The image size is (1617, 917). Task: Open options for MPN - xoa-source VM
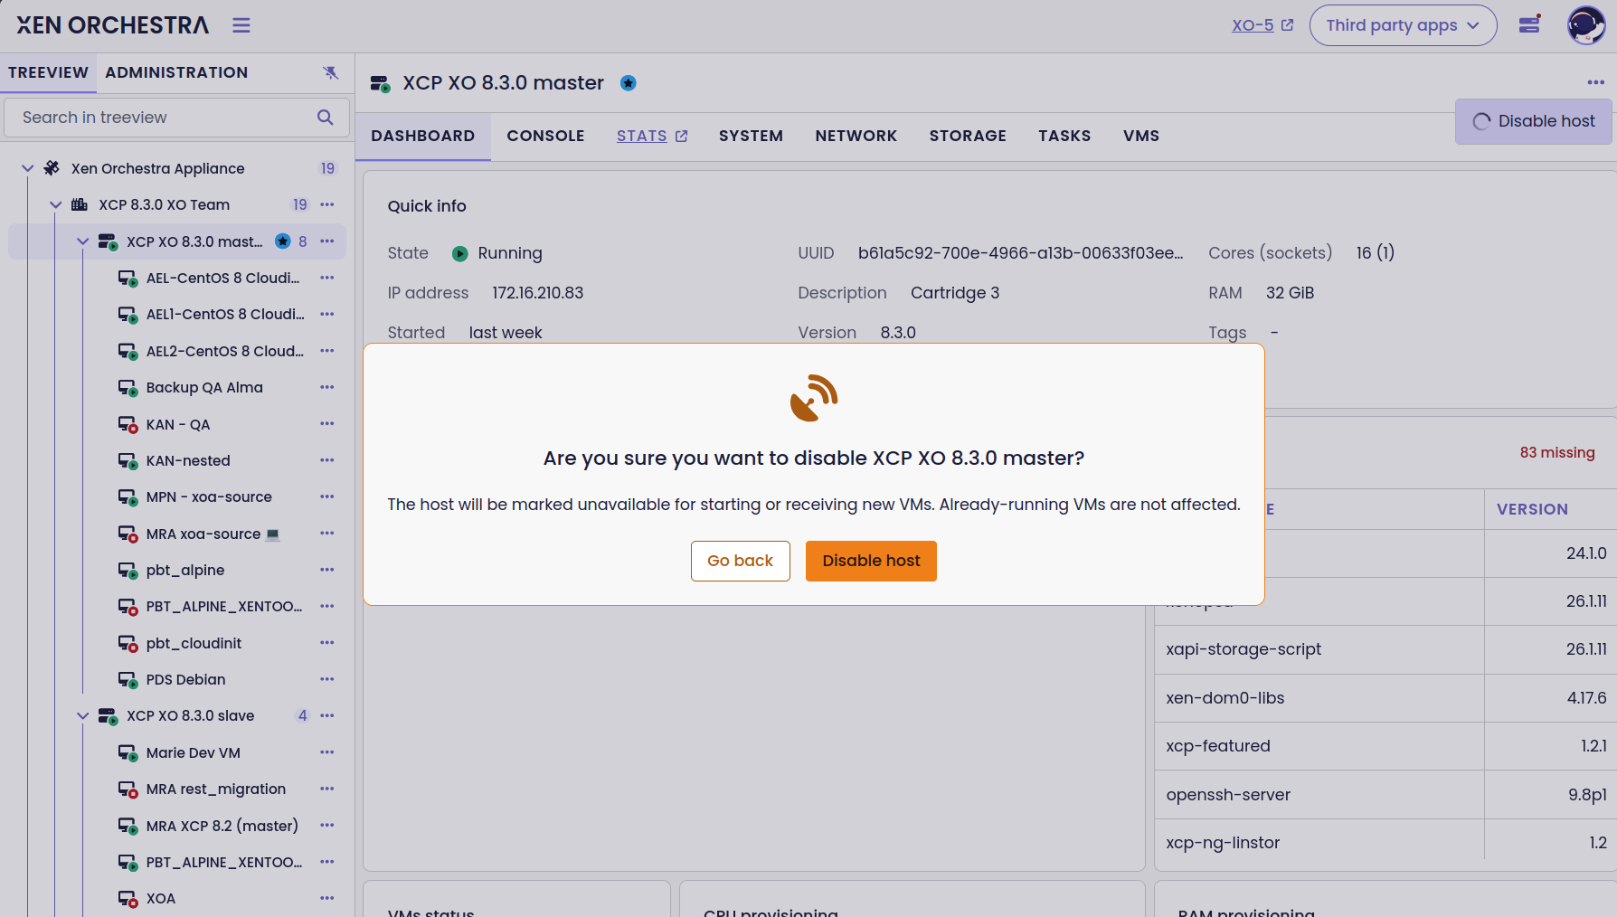(x=327, y=496)
